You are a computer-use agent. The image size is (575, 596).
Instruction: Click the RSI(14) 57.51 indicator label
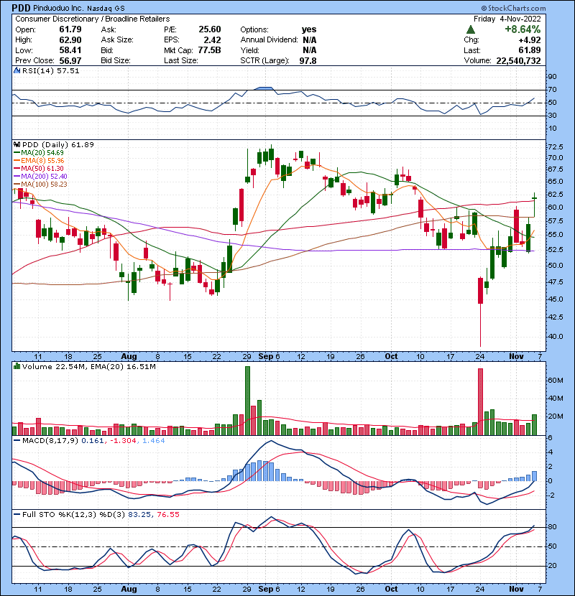(x=50, y=70)
